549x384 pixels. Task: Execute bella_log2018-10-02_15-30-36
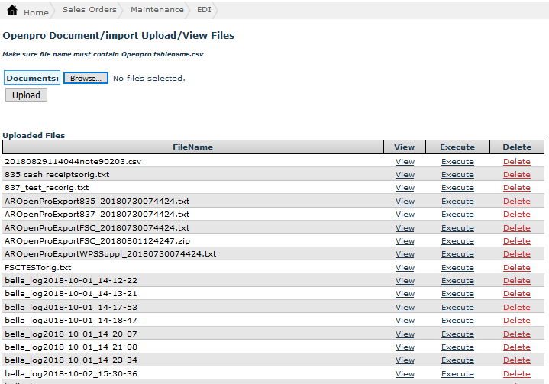click(457, 373)
